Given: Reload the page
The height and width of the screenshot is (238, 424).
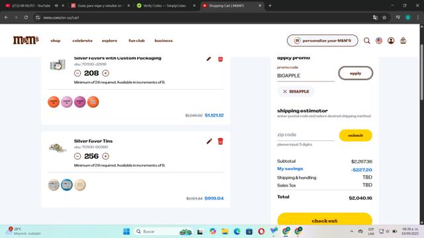Looking at the screenshot, I should 26,18.
